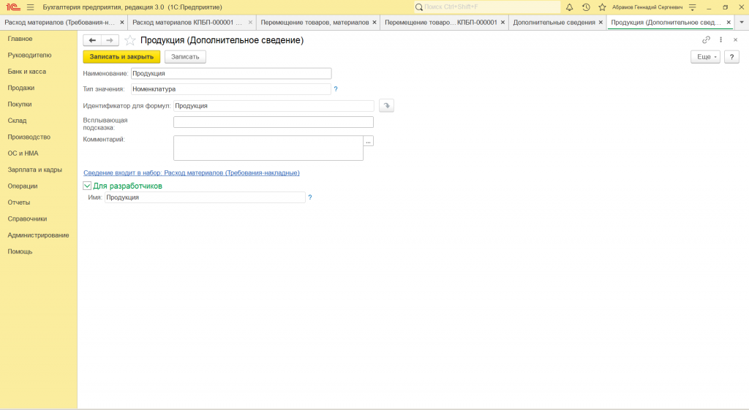Viewport: 749px width, 410px height.
Task: Open the Главное section
Action: pos(20,39)
